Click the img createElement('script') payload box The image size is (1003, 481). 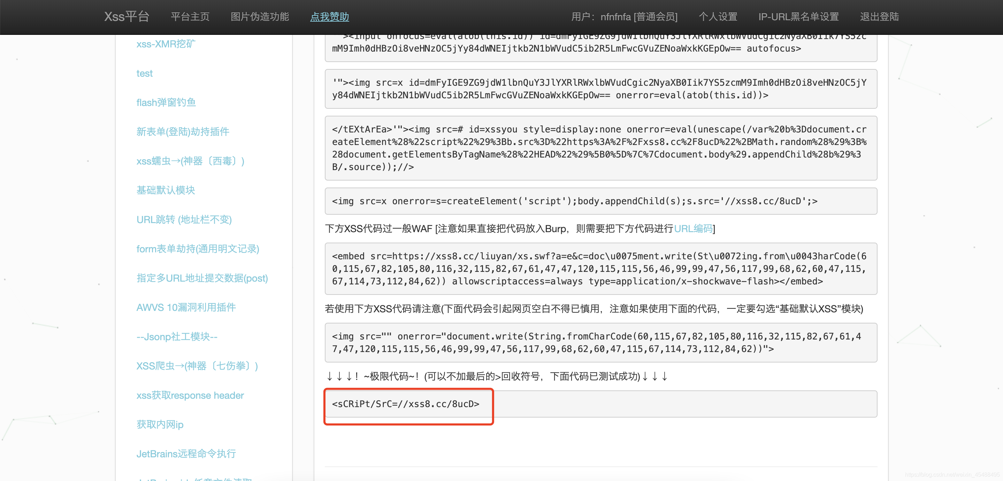(x=601, y=201)
